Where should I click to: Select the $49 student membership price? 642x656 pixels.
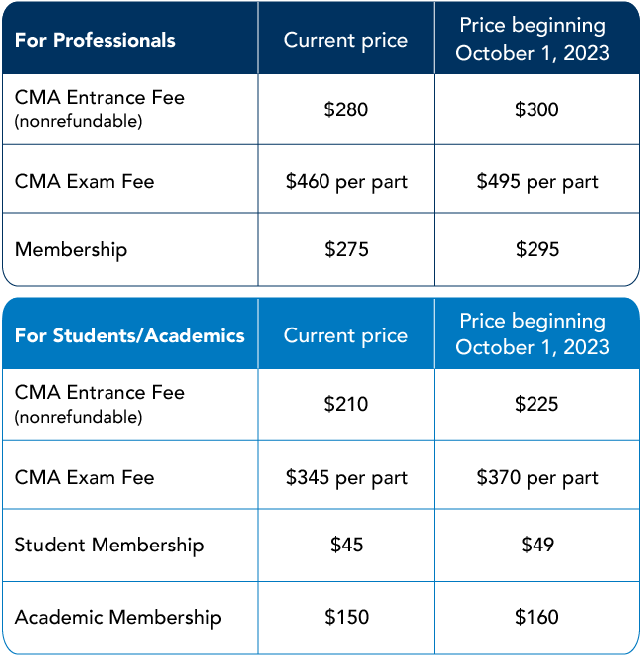coord(537,545)
